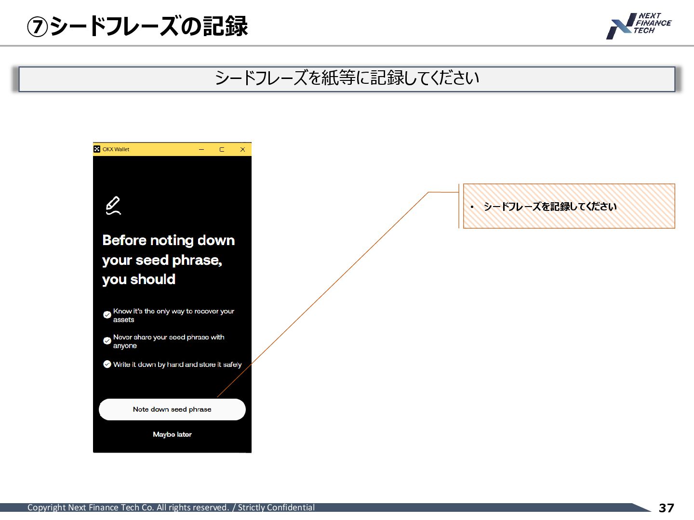Click the 'Write it down by hand and store it safely' text

[x=177, y=364]
